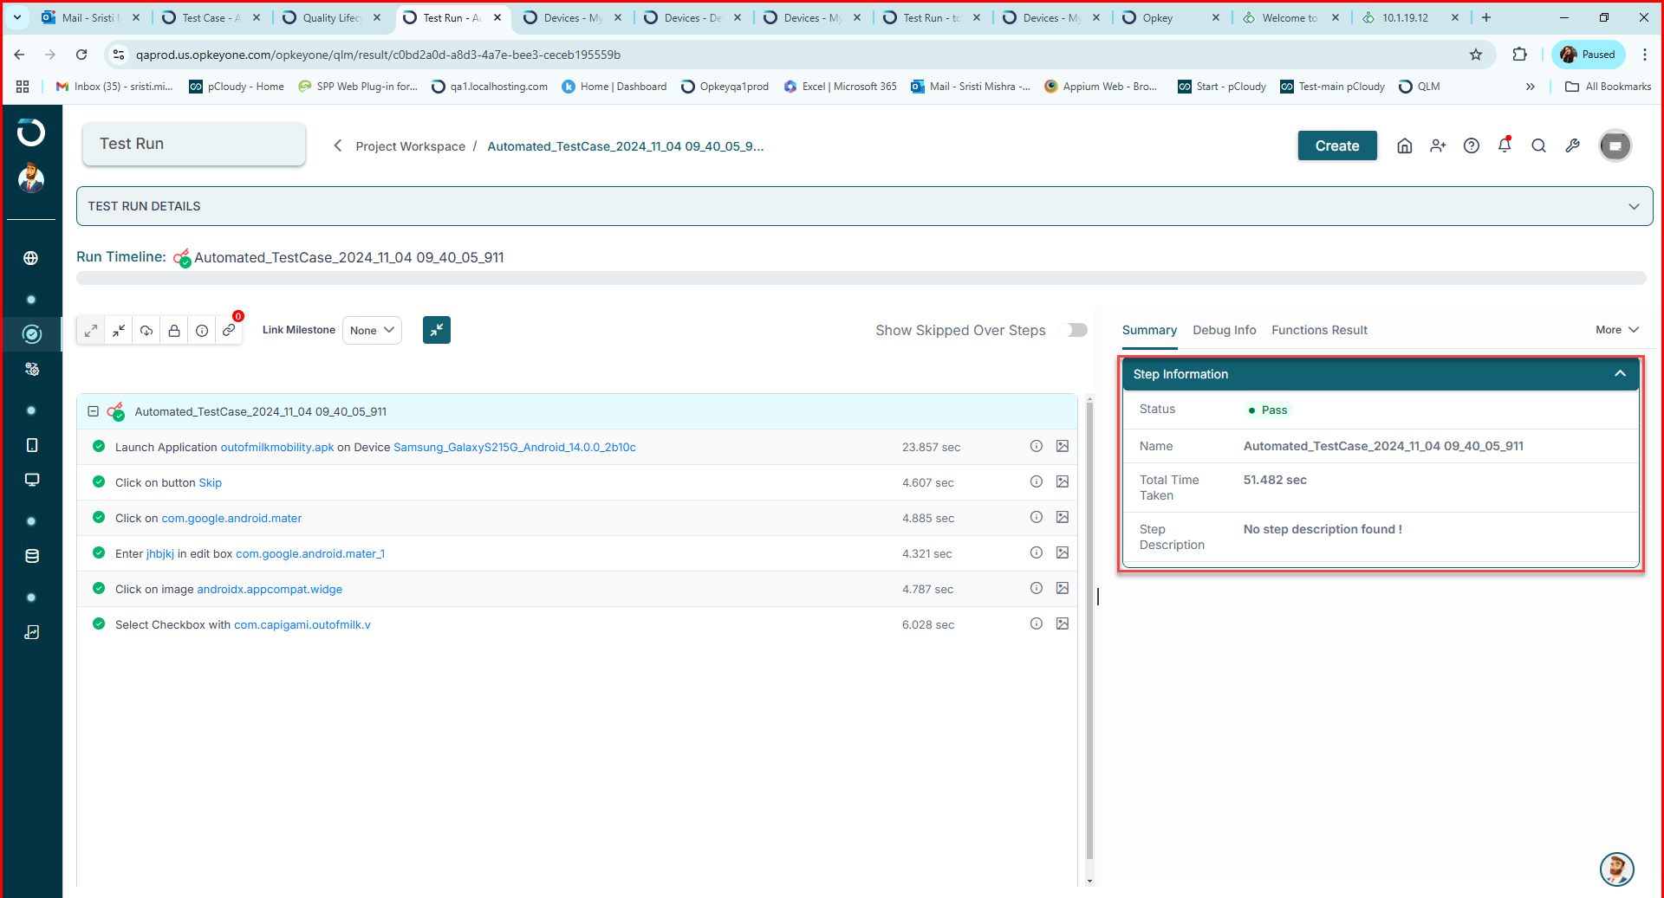Click the Opkey logo in the sidebar
Image resolution: width=1664 pixels, height=898 pixels.
[31, 132]
